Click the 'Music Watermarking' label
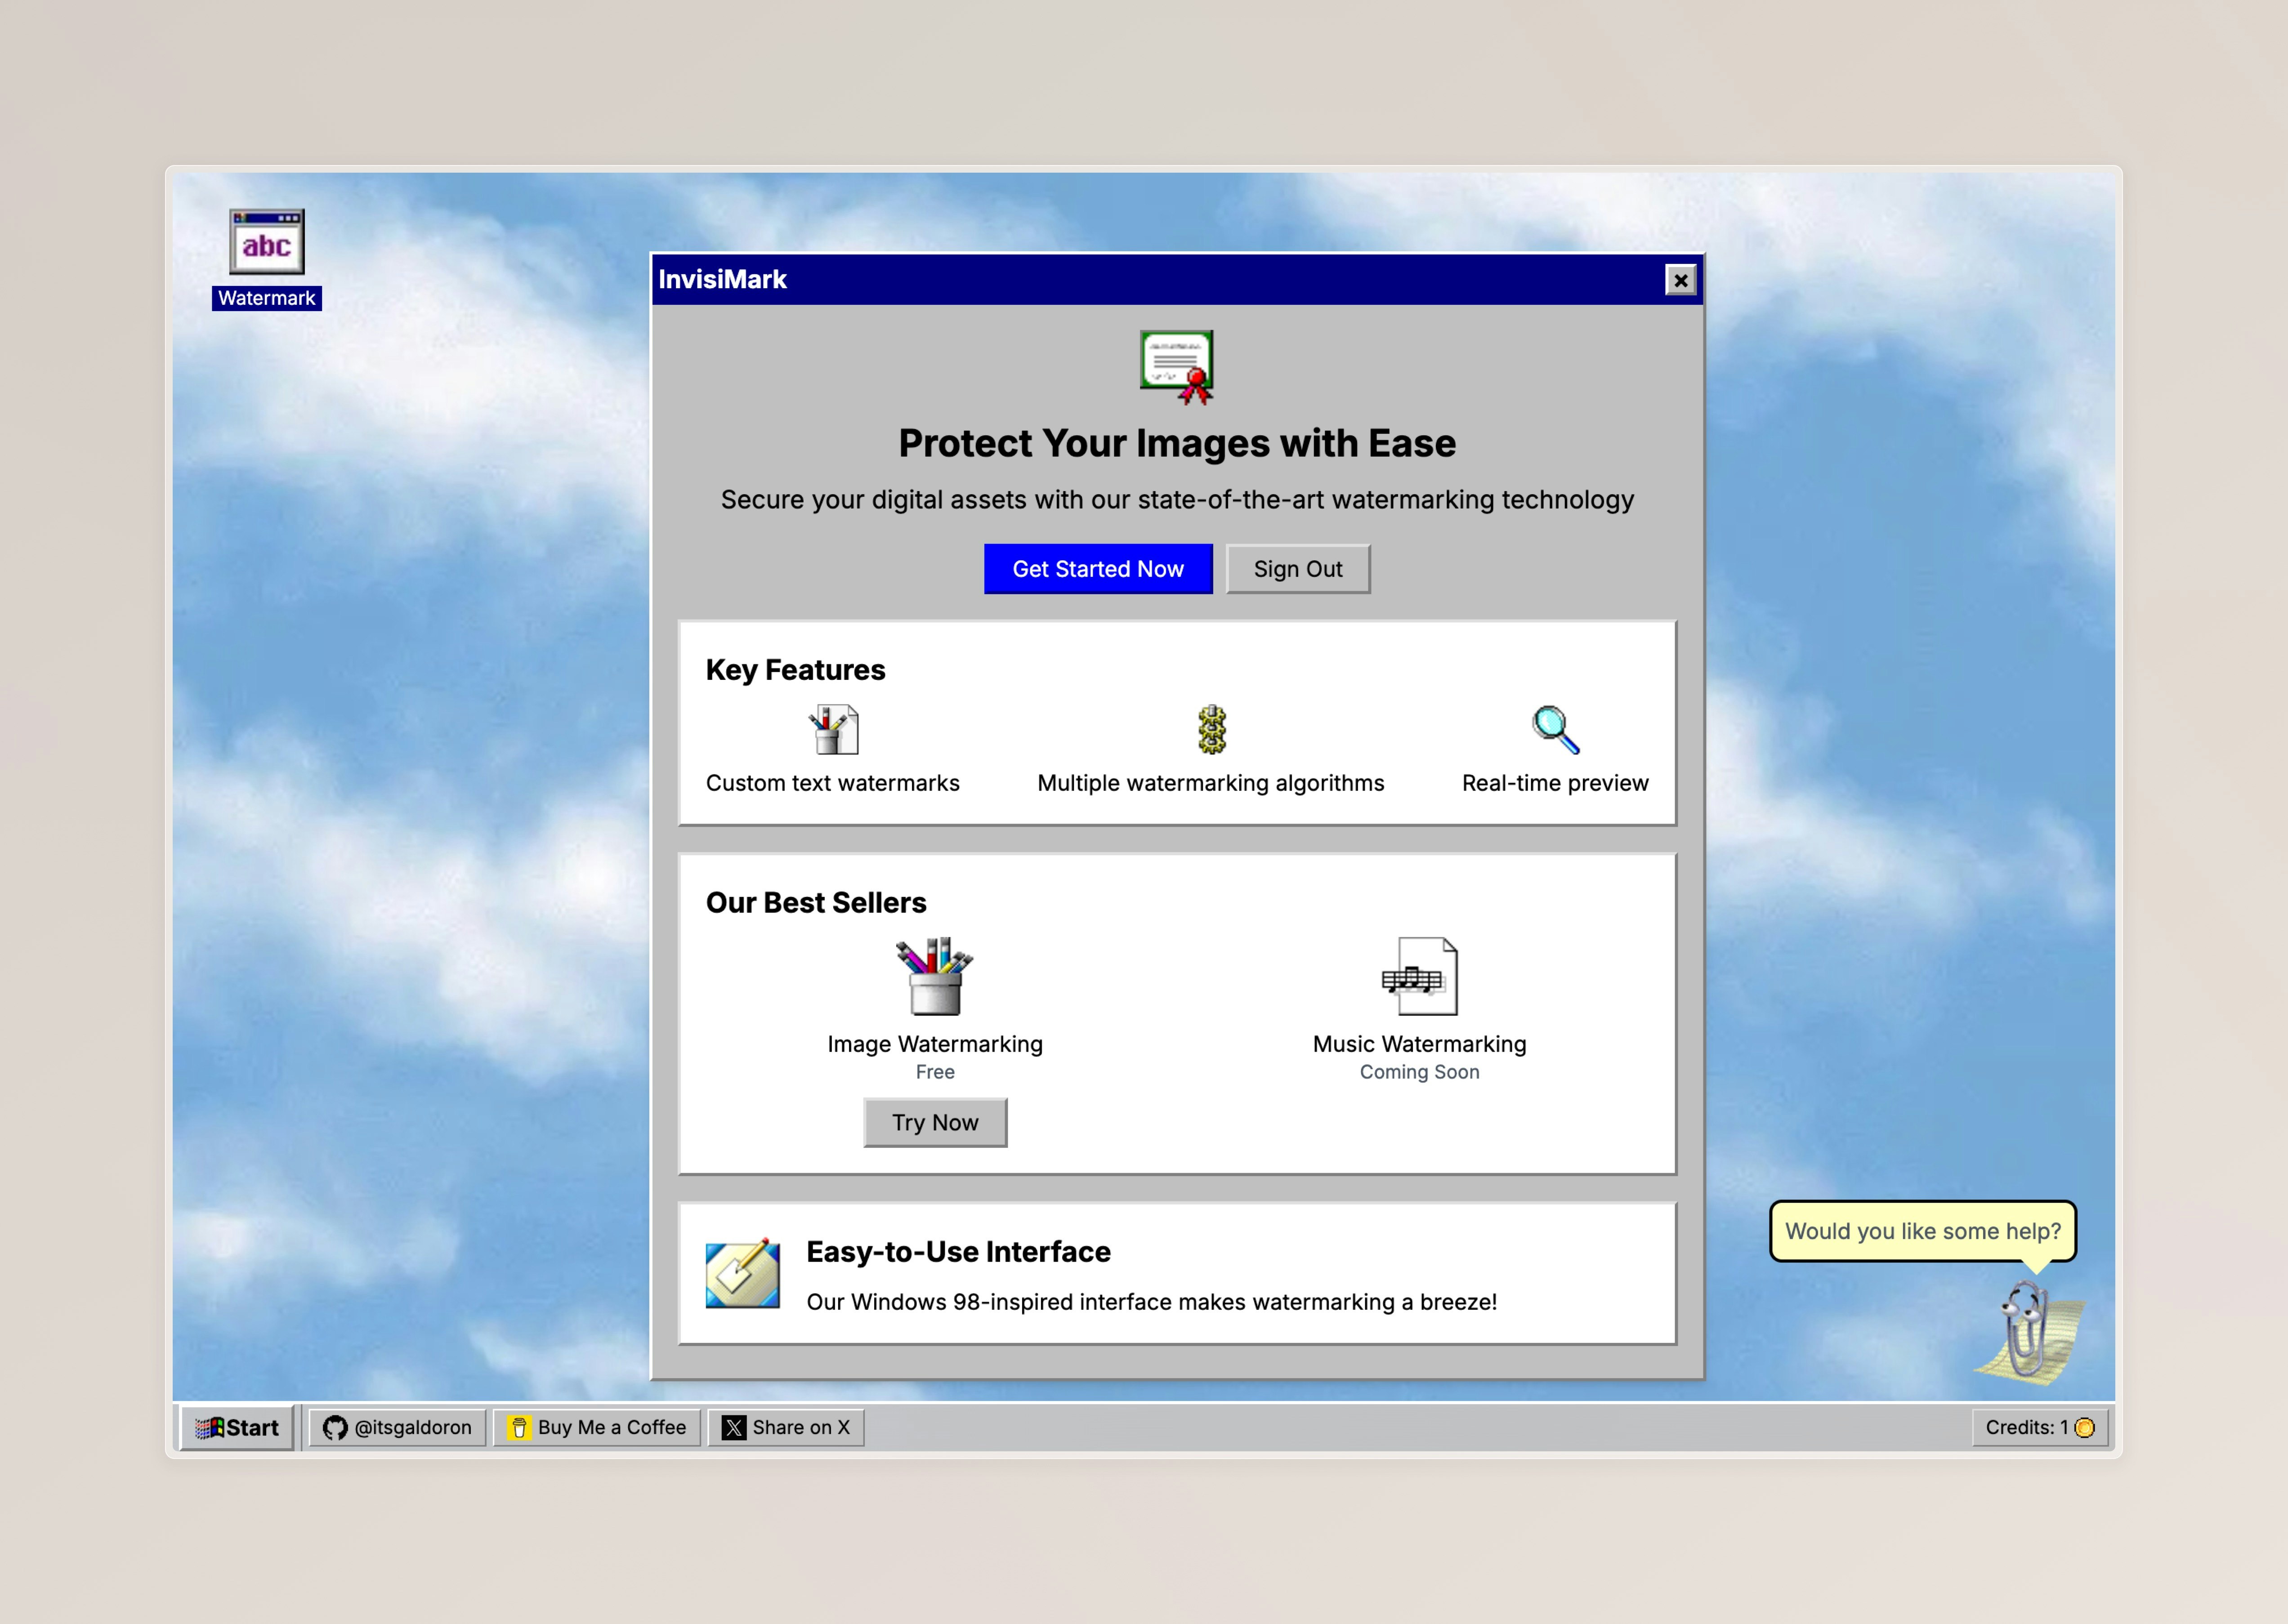2288x1624 pixels. (x=1419, y=1044)
